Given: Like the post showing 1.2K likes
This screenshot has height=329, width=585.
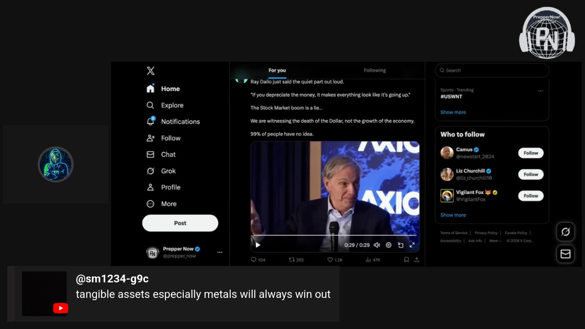Looking at the screenshot, I should (330, 260).
